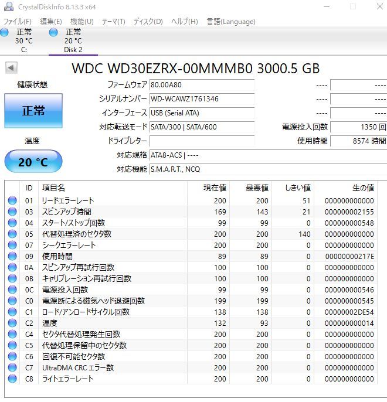Click raw value 0000000217E in 使用時間 row

tap(349, 257)
